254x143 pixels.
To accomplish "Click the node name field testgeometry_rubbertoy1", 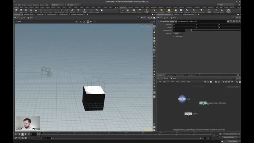I will [202, 21].
